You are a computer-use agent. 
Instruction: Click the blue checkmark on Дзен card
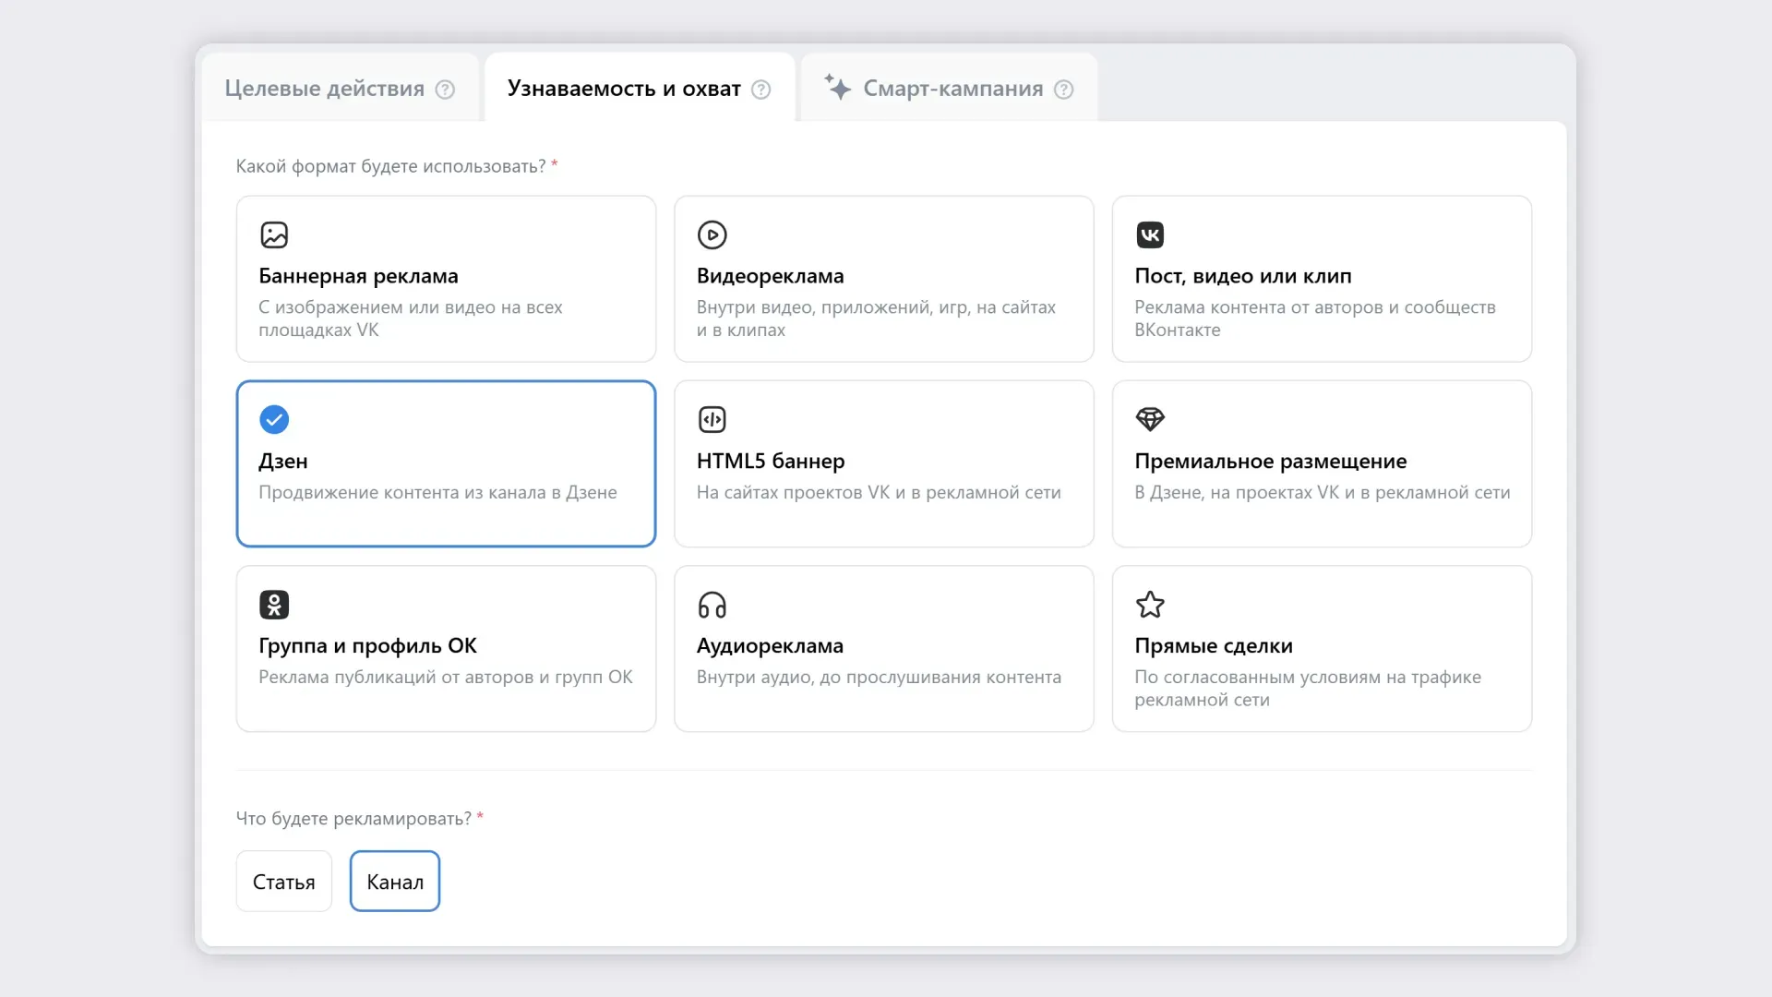pyautogui.click(x=274, y=419)
